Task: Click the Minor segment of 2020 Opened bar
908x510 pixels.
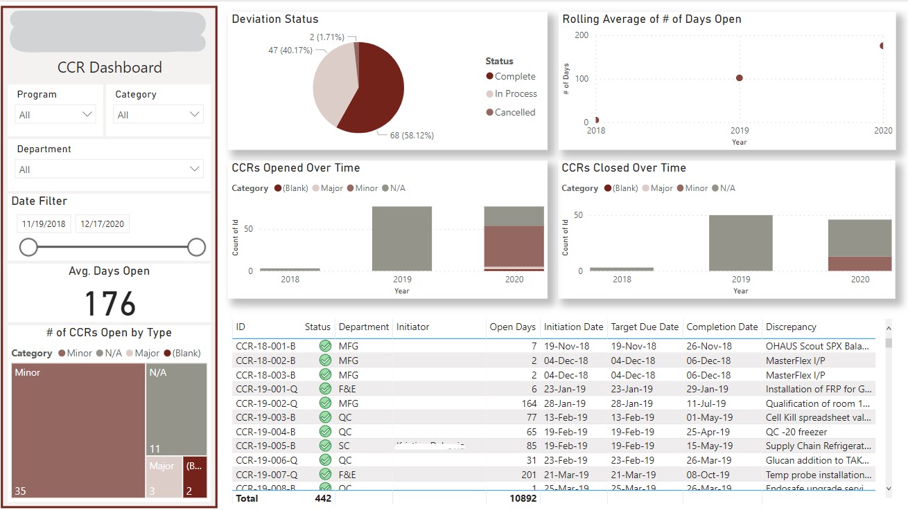Action: pyautogui.click(x=514, y=246)
